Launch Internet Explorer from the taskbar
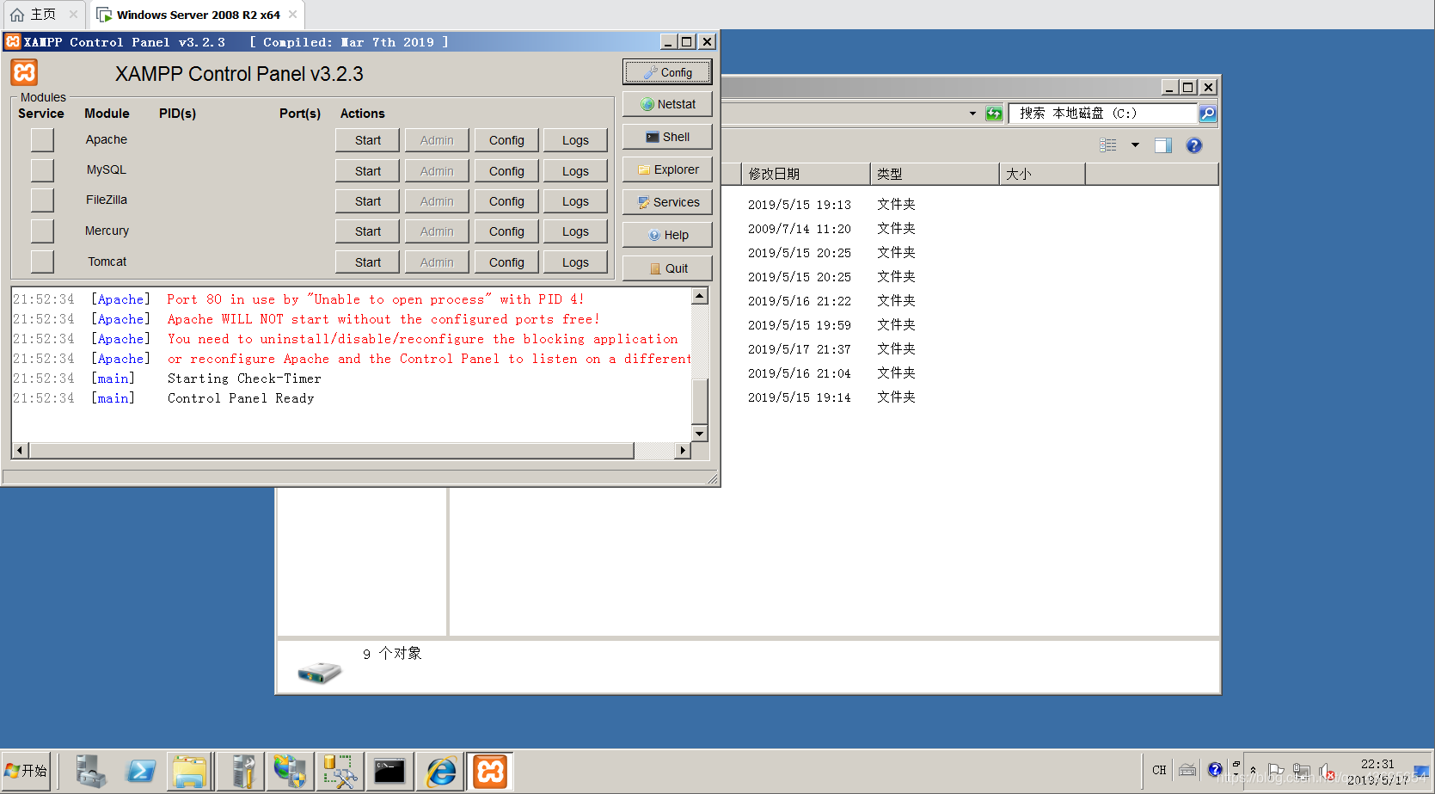1435x794 pixels. (x=440, y=772)
